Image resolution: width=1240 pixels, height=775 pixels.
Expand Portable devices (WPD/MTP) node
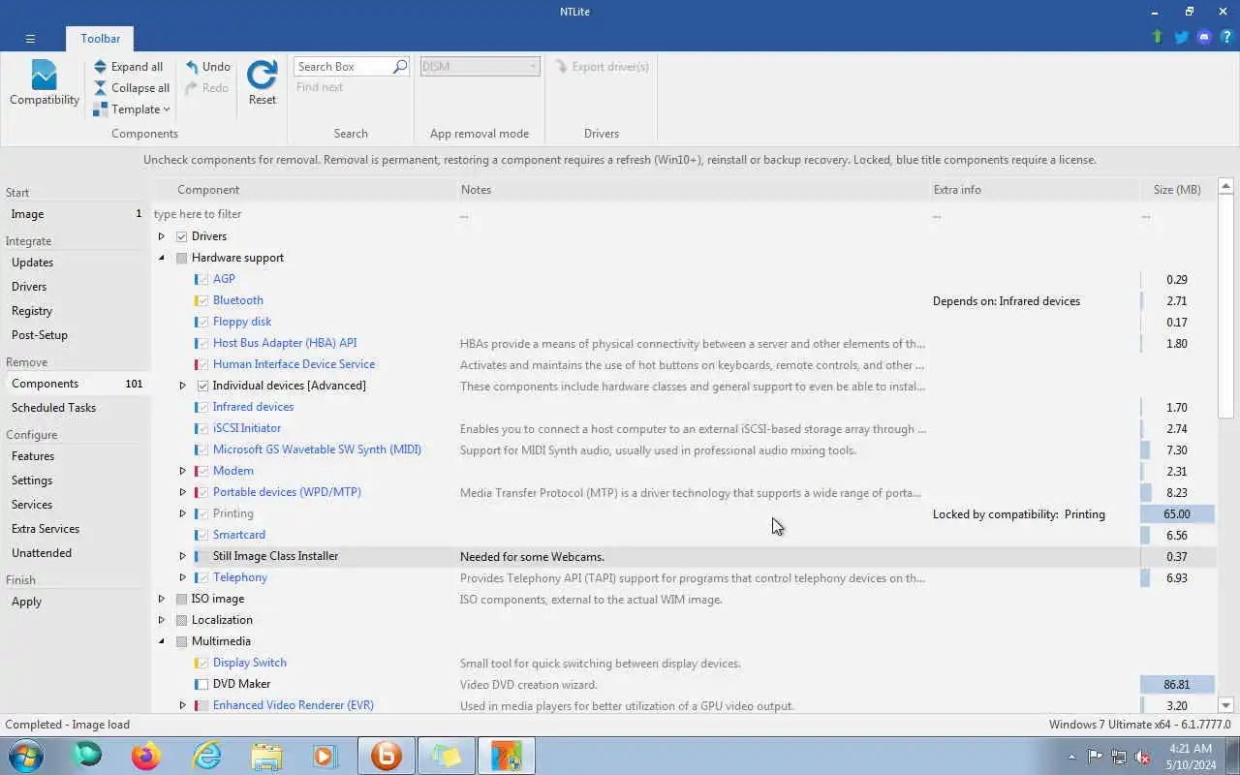click(182, 492)
